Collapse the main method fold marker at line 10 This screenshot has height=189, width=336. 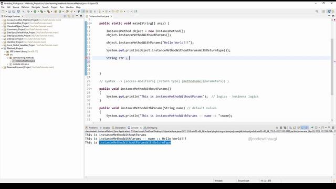[x=91, y=23]
